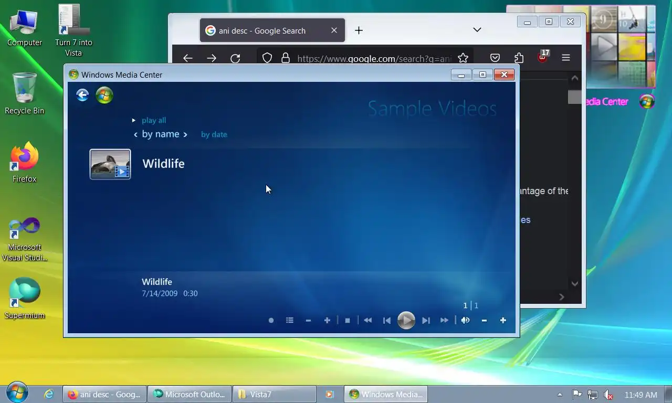Open the Wildlife video thumbnail
The height and width of the screenshot is (403, 672).
[x=110, y=164]
